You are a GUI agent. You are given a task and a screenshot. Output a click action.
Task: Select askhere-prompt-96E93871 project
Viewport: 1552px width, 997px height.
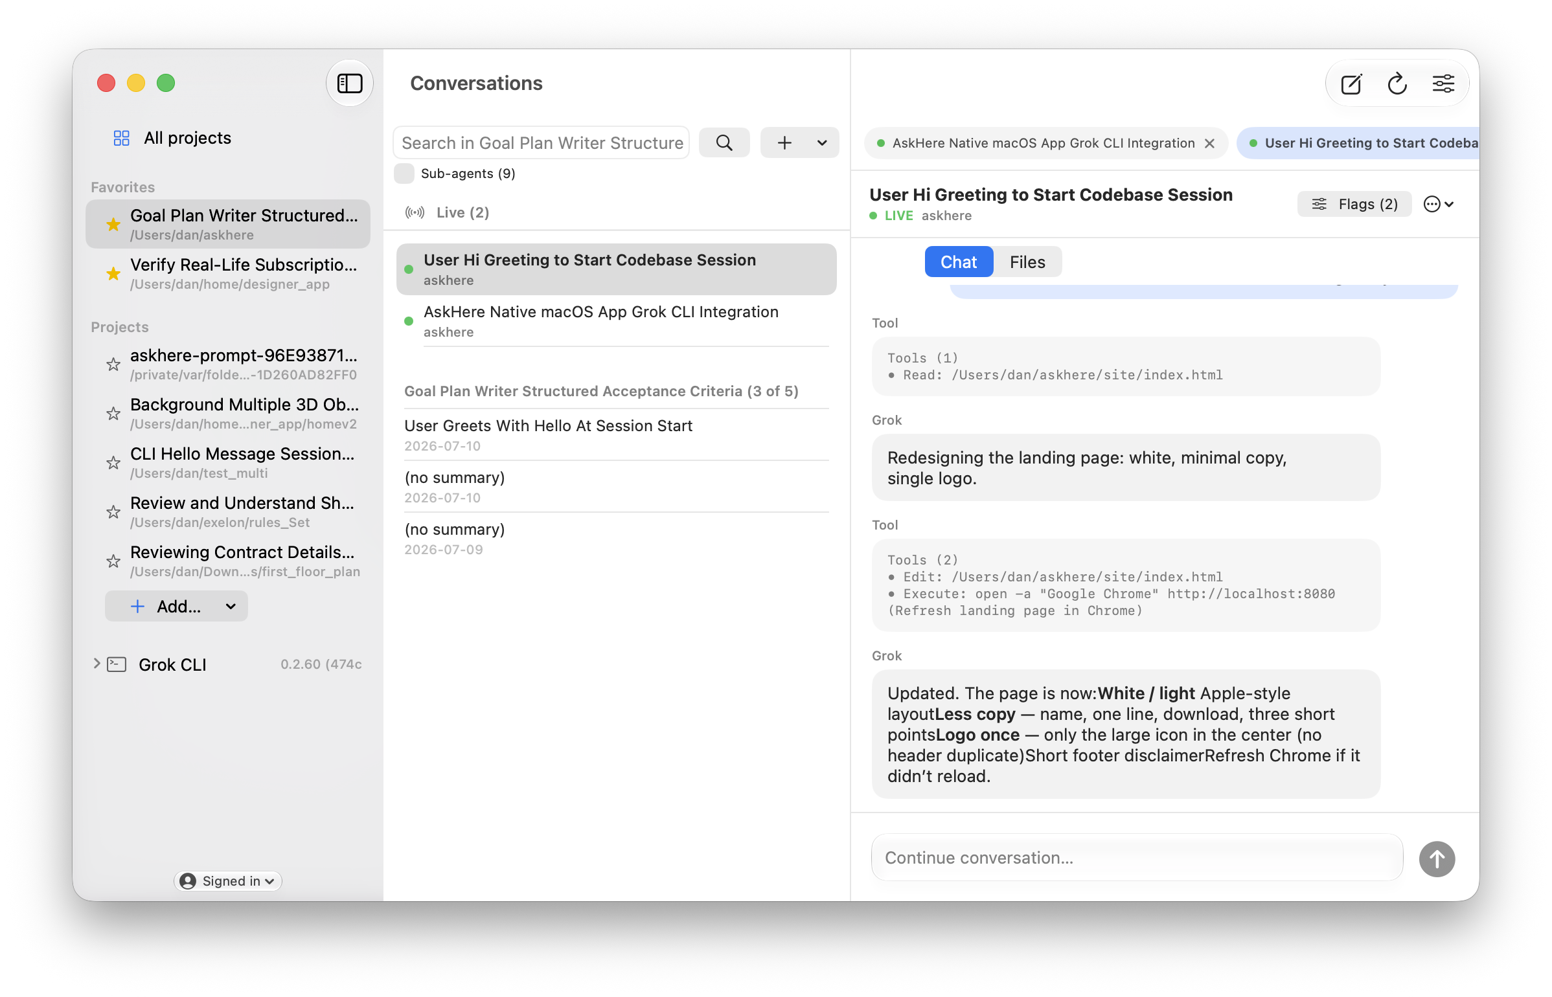pyautogui.click(x=228, y=364)
